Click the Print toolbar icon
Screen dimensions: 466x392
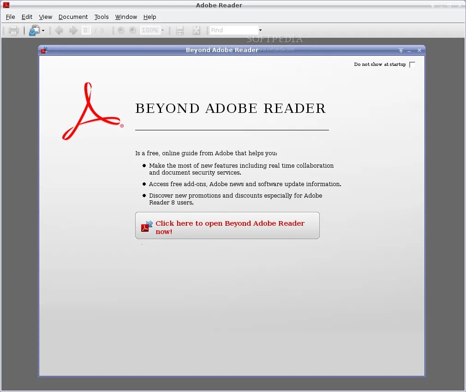pos(13,30)
